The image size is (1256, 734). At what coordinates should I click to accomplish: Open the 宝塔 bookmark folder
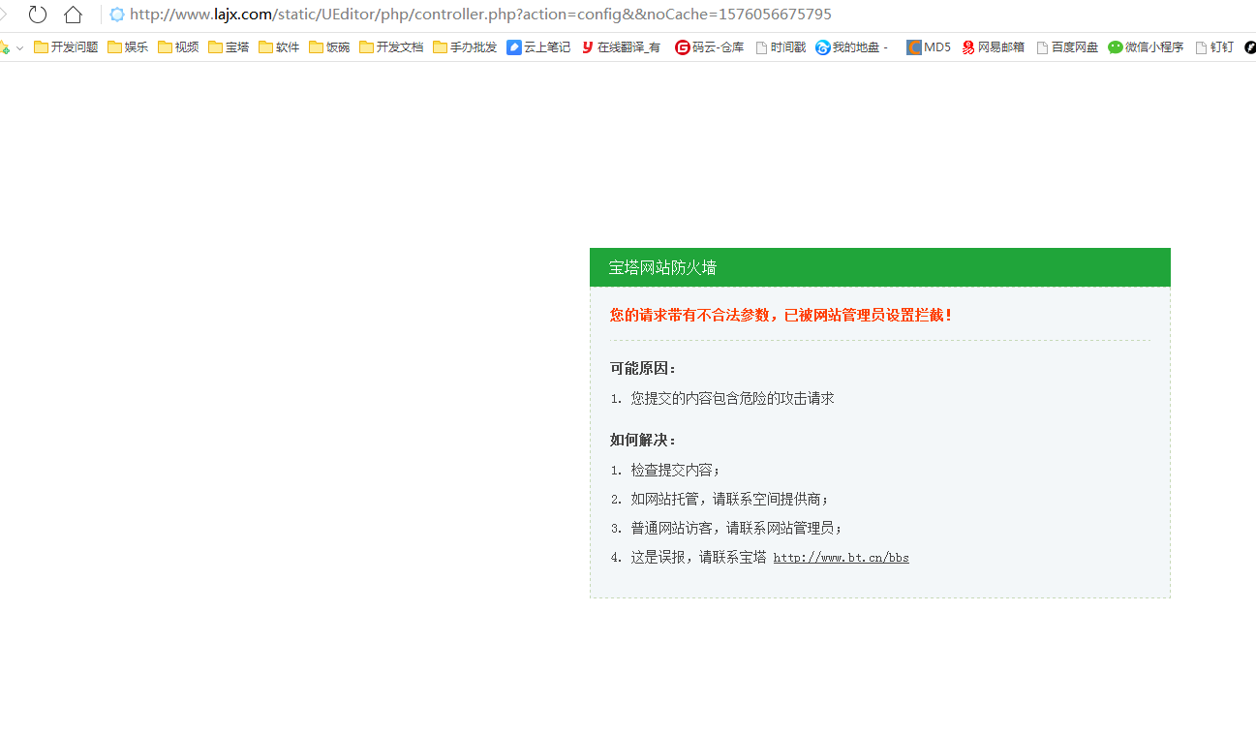point(229,46)
